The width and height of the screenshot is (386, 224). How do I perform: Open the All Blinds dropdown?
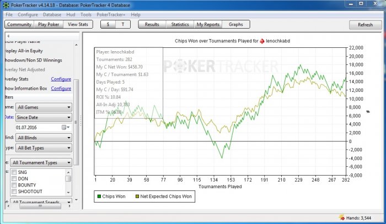(44, 138)
